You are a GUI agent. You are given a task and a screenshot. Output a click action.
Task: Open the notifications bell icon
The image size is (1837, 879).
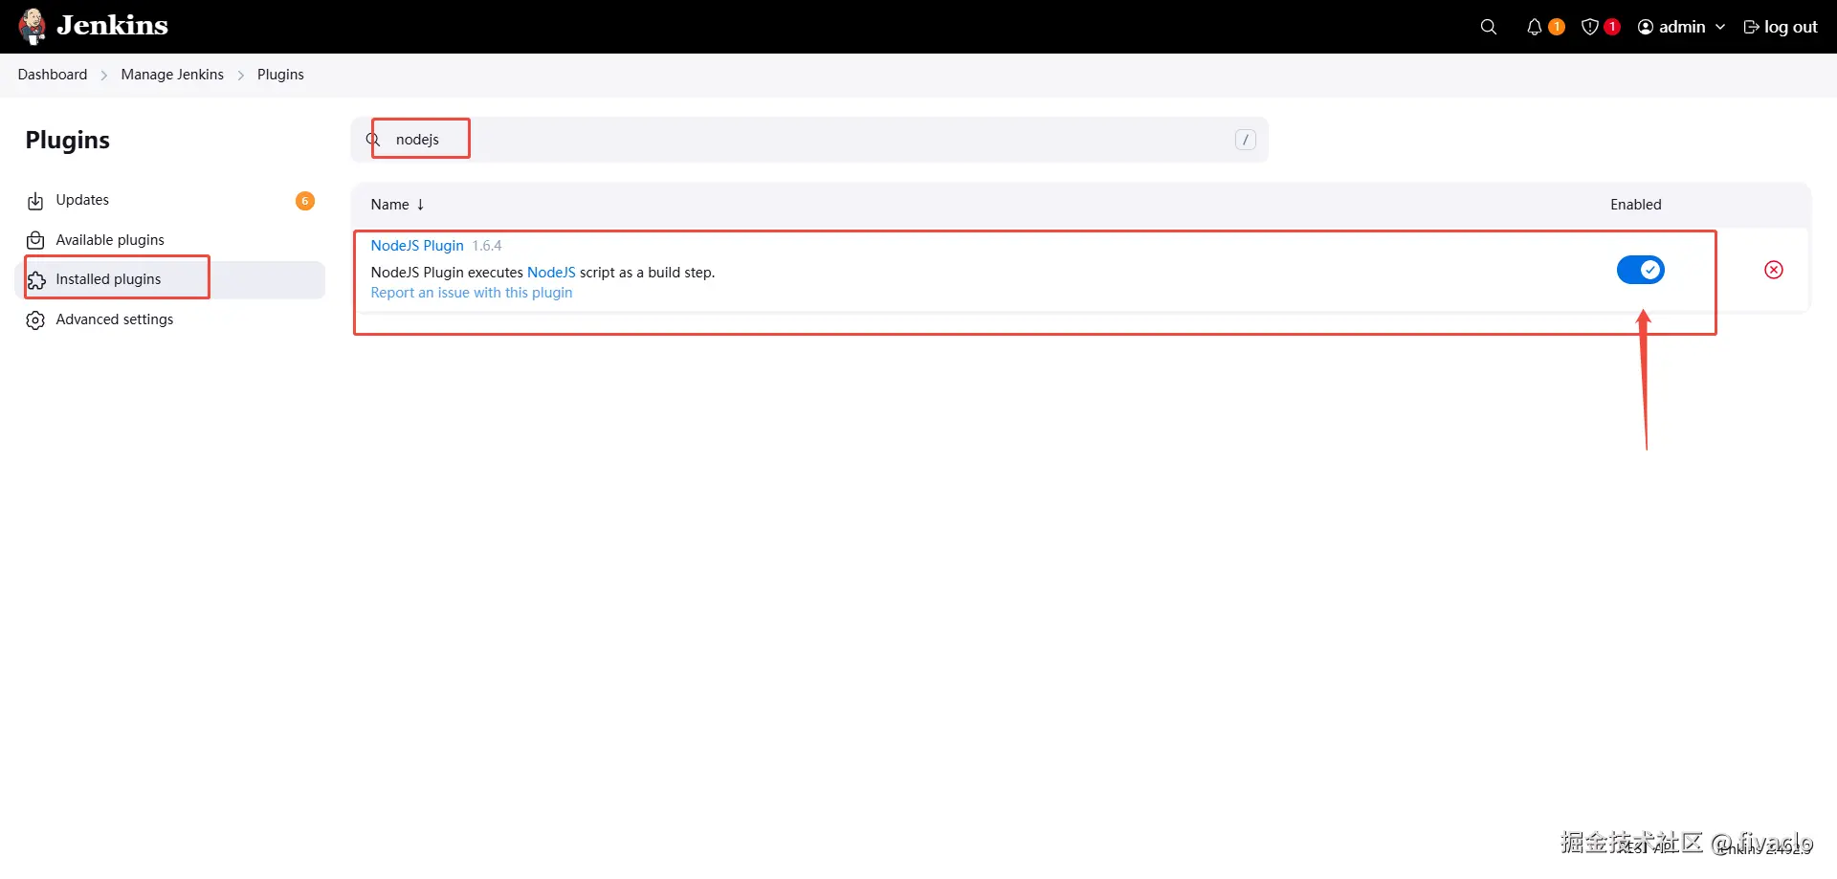(1534, 27)
